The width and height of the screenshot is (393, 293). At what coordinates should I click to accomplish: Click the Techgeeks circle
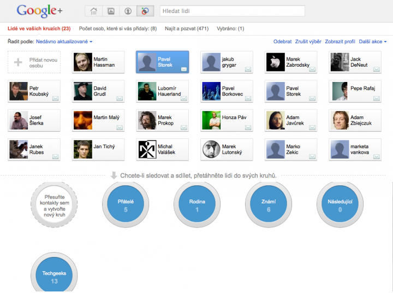click(x=54, y=277)
